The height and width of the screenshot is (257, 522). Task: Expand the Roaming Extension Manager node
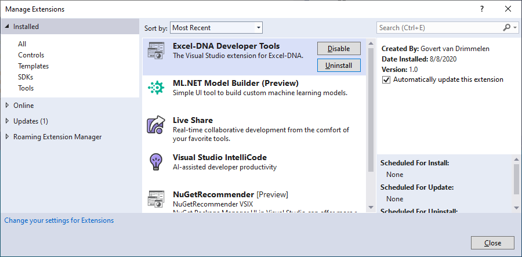pyautogui.click(x=8, y=137)
